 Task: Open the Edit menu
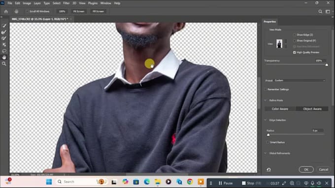(17, 3)
